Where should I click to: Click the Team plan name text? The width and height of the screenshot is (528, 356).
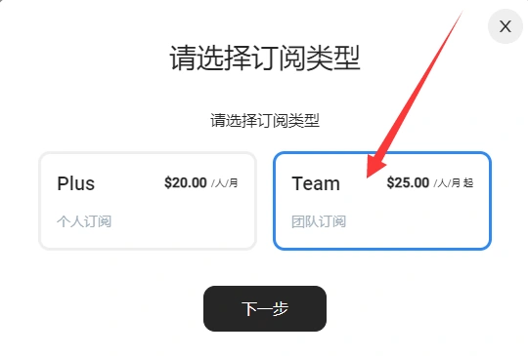(316, 183)
